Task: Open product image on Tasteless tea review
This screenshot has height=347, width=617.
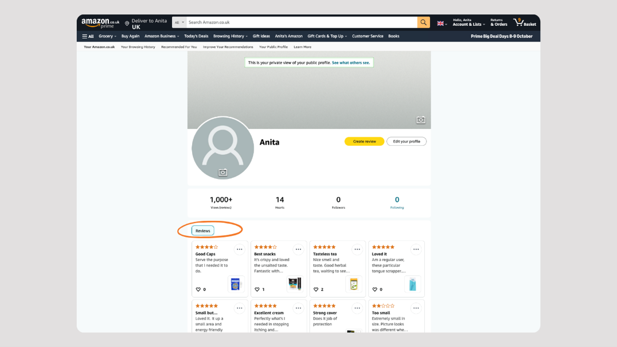Action: coord(353,284)
